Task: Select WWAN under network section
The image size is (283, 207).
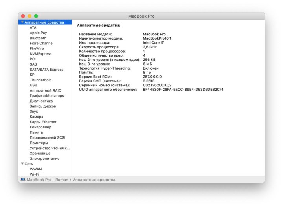Action: pyautogui.click(x=36, y=169)
